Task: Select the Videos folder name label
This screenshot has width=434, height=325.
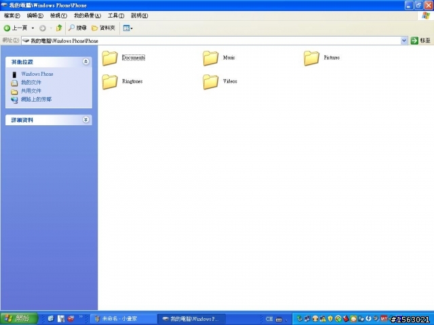Action: point(230,81)
